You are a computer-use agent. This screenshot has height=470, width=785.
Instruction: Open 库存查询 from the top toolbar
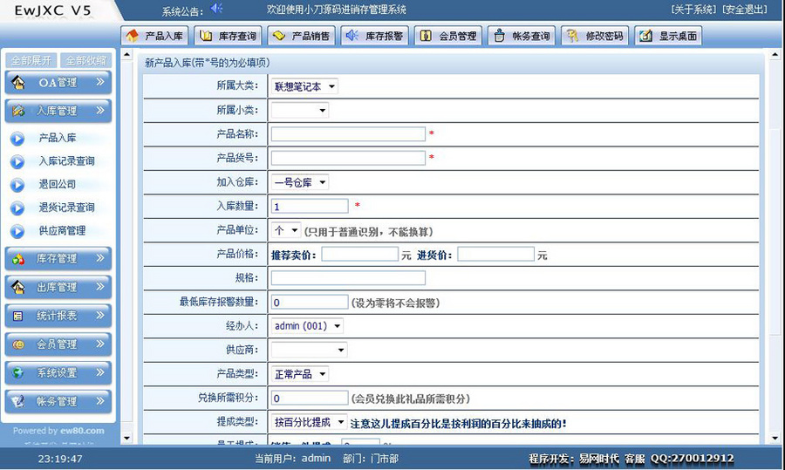point(228,36)
